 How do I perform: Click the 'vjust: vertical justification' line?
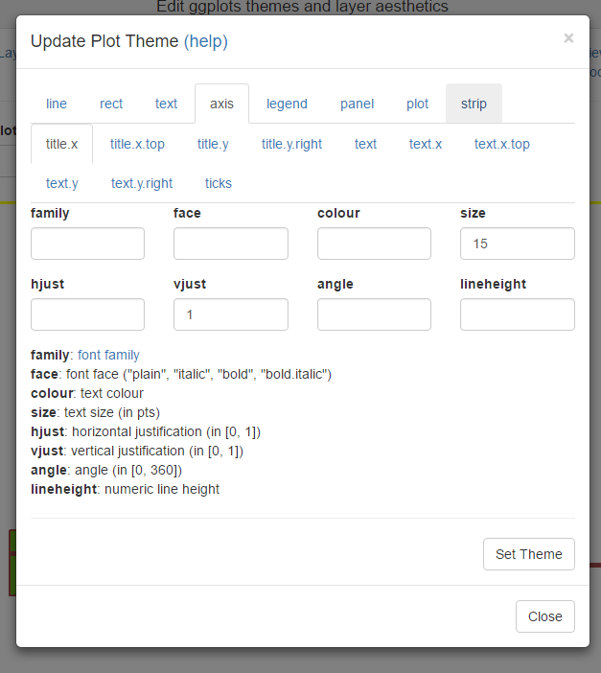(137, 451)
